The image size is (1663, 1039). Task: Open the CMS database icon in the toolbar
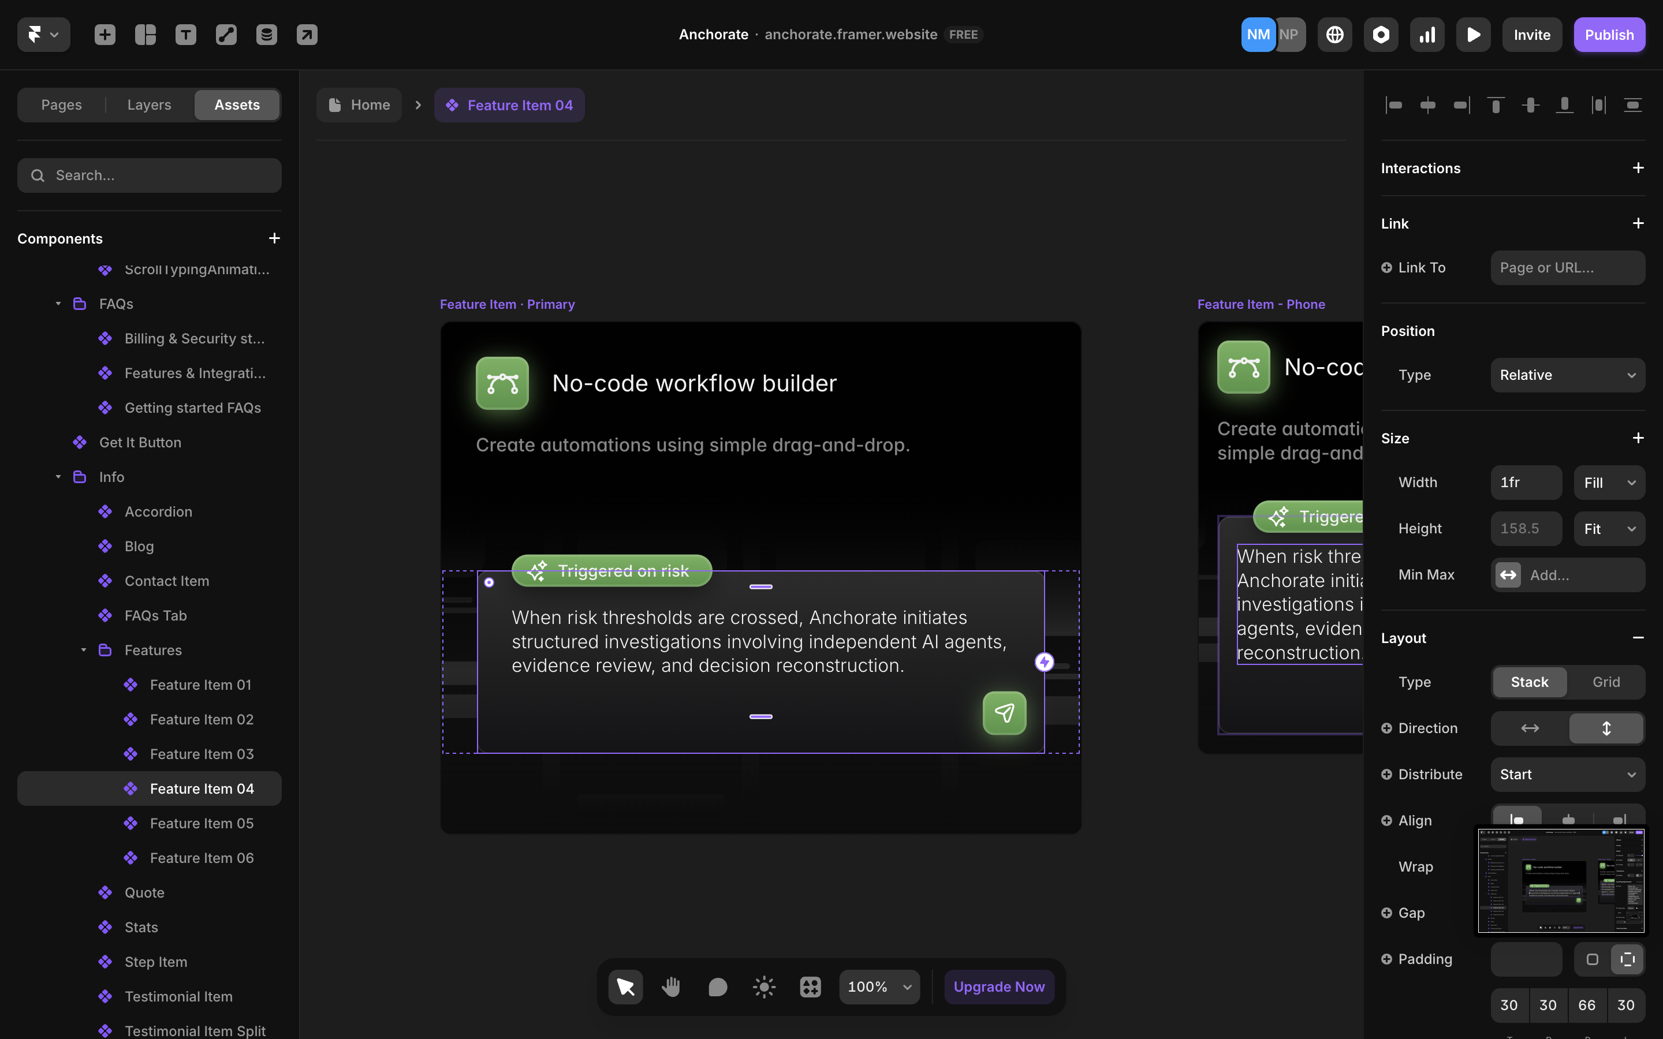click(x=267, y=35)
